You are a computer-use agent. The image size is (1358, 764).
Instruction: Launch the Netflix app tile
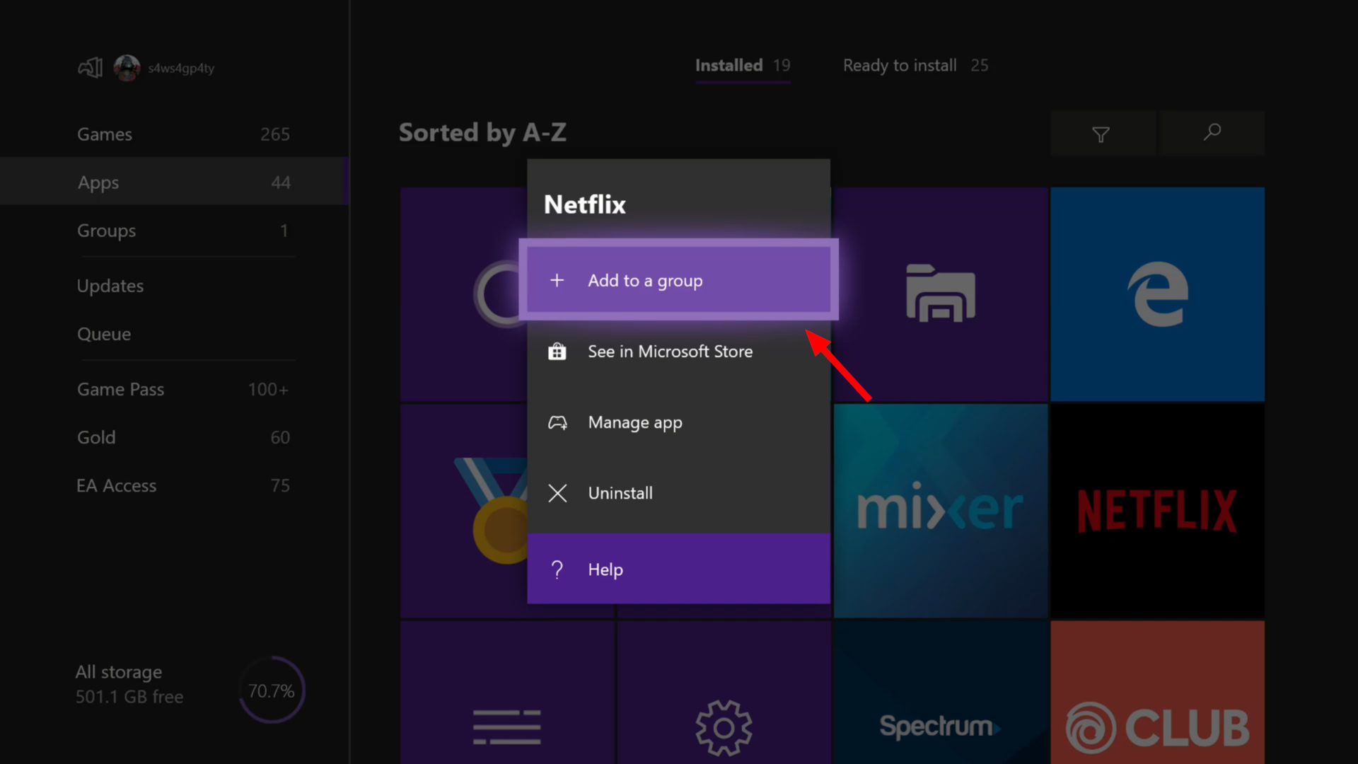tap(1157, 511)
